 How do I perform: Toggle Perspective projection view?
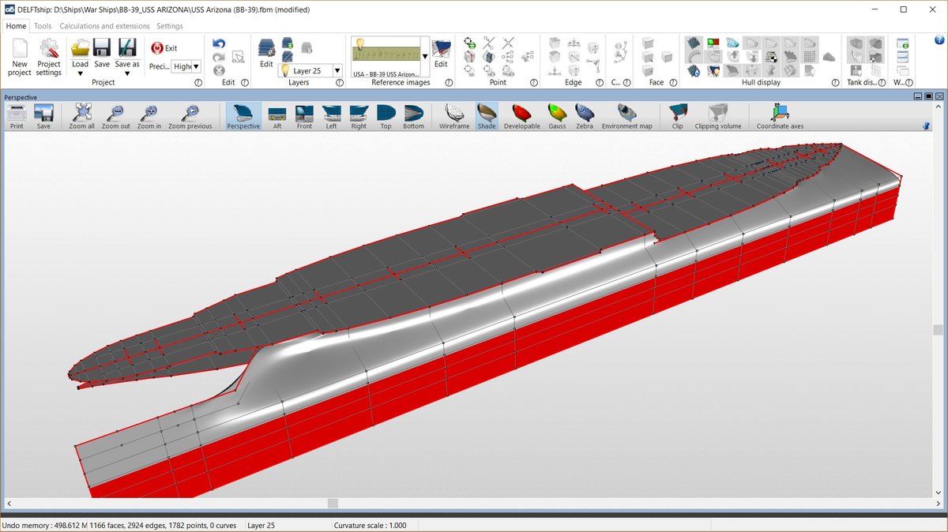coord(243,115)
